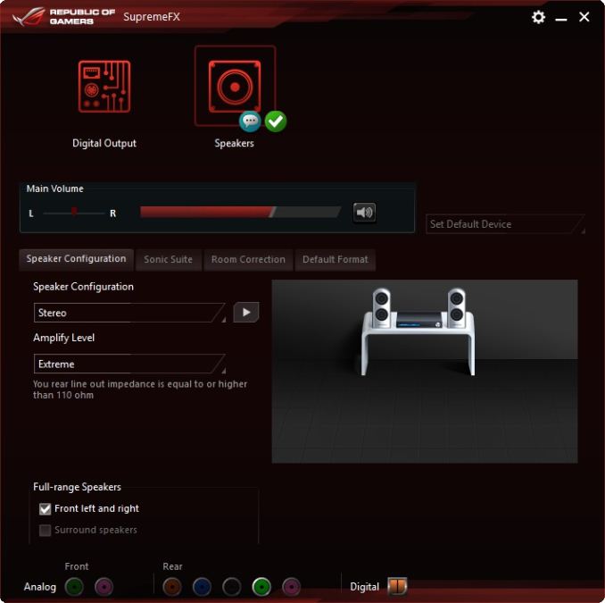This screenshot has width=605, height=603.
Task: Open the settings gear icon
Action: 538,17
